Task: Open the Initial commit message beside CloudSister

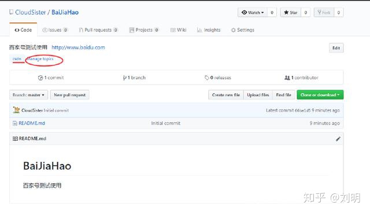Action: pyautogui.click(x=56, y=111)
